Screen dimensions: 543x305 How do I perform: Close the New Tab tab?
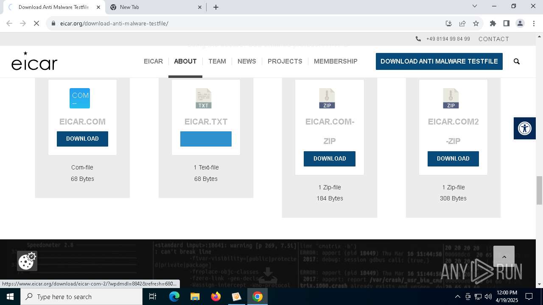point(200,7)
